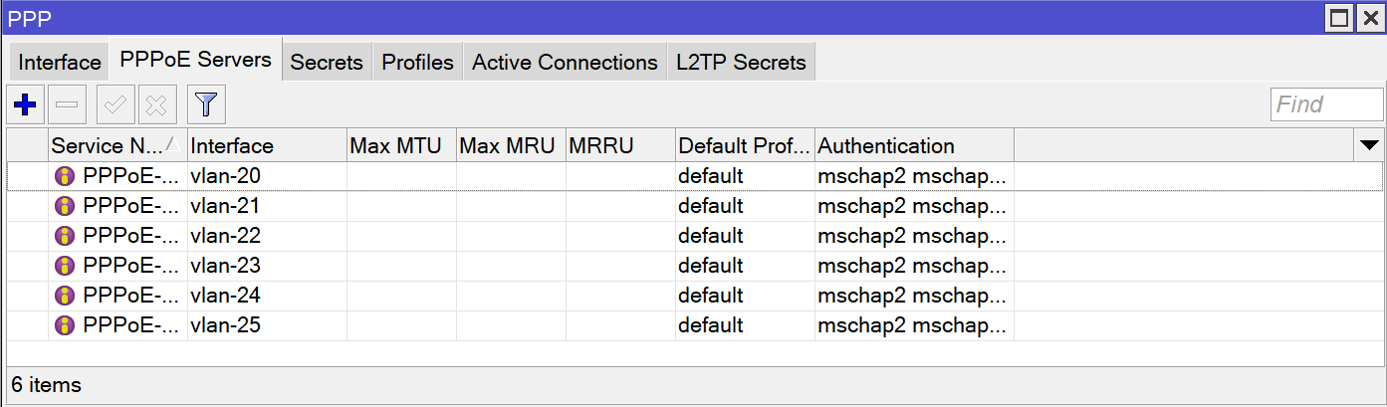Maximize the PPP window

click(1339, 19)
